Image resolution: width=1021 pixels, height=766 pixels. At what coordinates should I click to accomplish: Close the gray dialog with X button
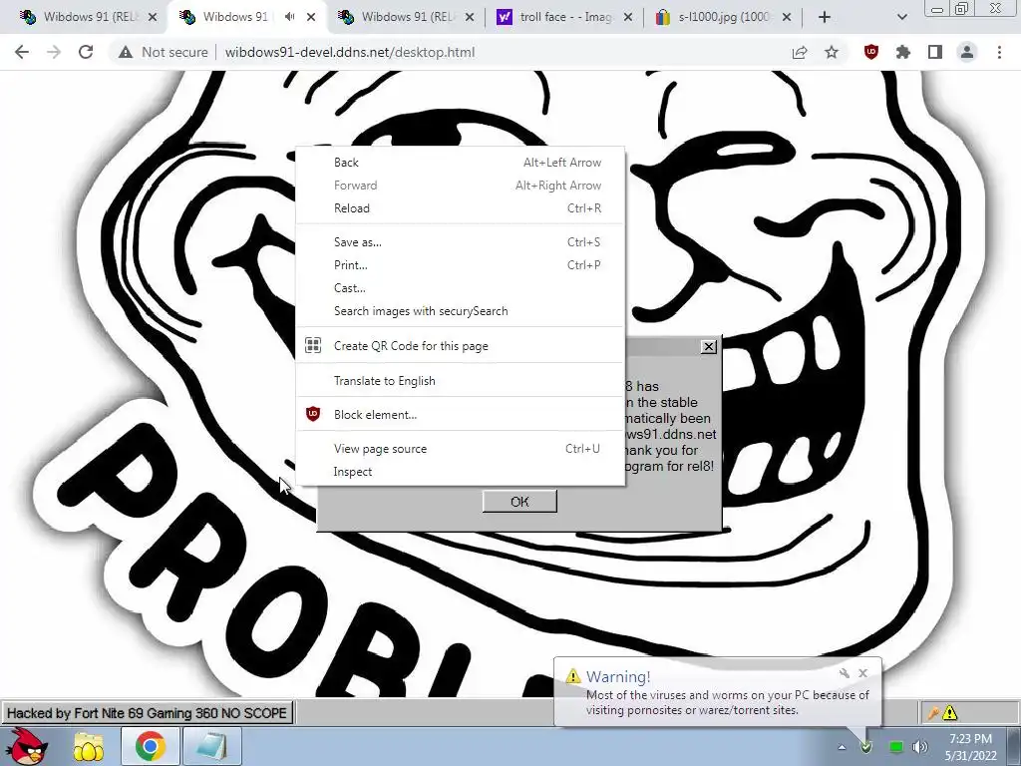(x=709, y=346)
